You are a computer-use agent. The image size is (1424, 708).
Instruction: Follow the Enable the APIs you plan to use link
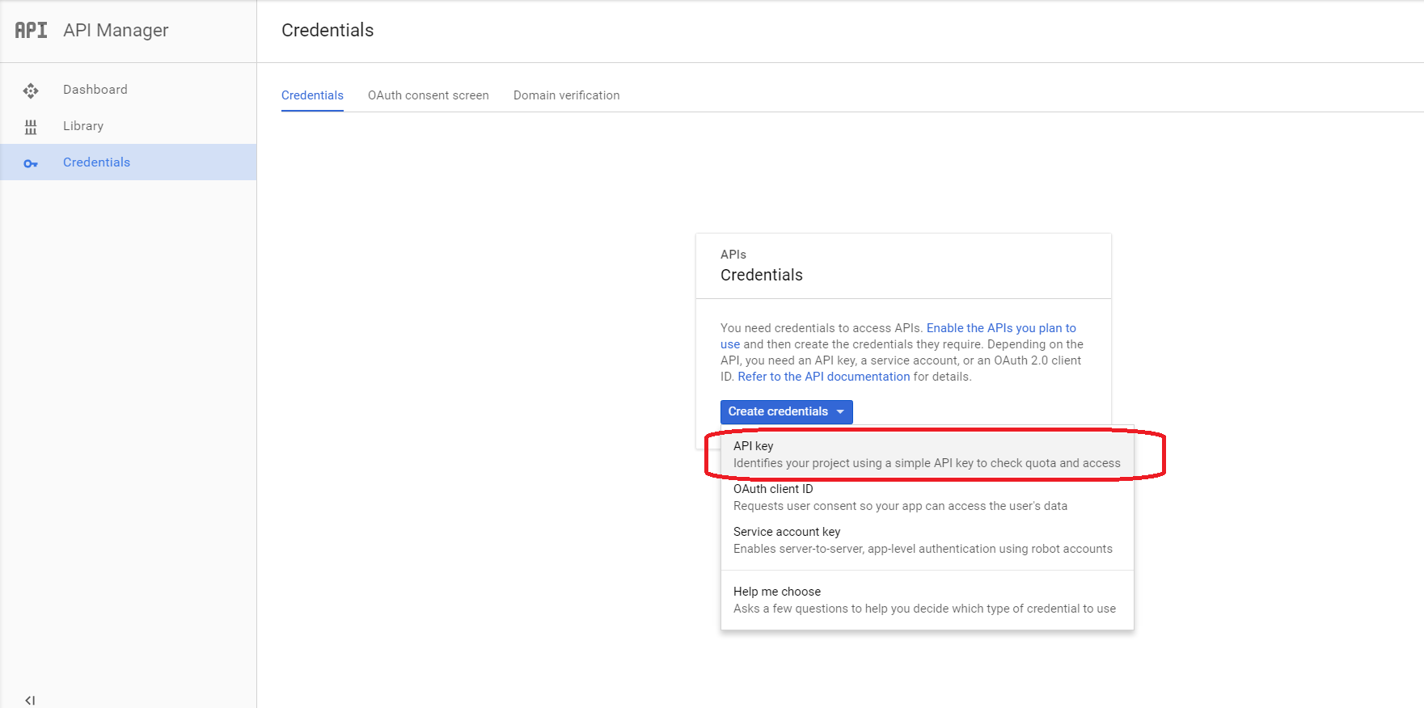1001,328
